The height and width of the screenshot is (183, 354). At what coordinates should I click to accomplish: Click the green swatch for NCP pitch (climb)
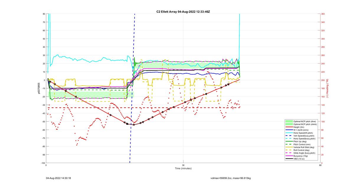(289, 124)
